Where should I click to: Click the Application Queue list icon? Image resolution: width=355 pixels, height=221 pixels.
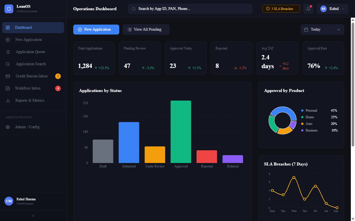point(8,52)
